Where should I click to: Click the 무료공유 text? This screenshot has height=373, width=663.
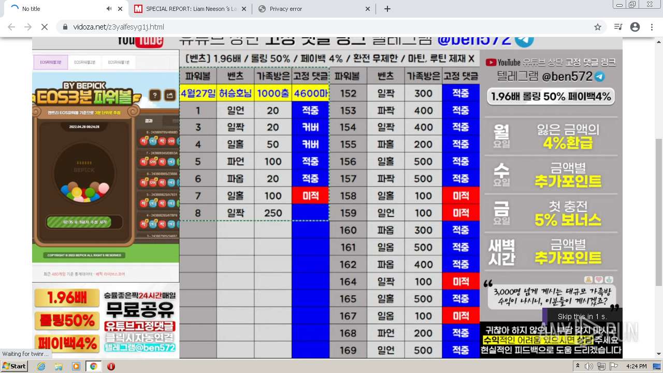click(140, 310)
